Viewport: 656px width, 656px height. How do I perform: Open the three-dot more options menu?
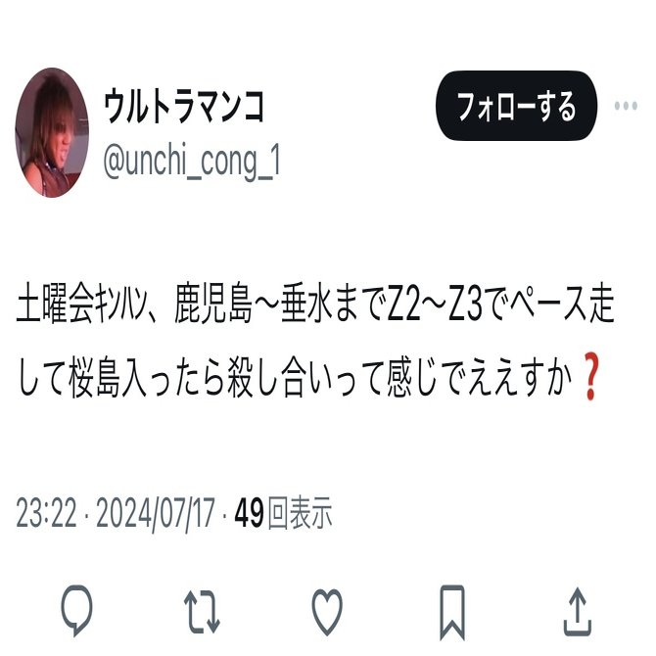pos(626,106)
